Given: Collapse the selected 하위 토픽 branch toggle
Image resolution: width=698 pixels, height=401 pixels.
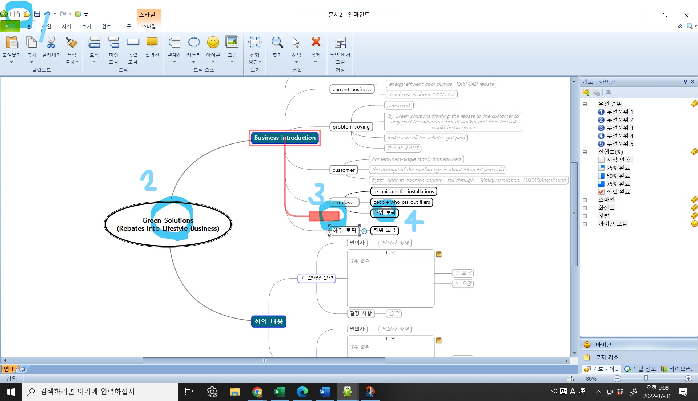Looking at the screenshot, I should click(364, 231).
